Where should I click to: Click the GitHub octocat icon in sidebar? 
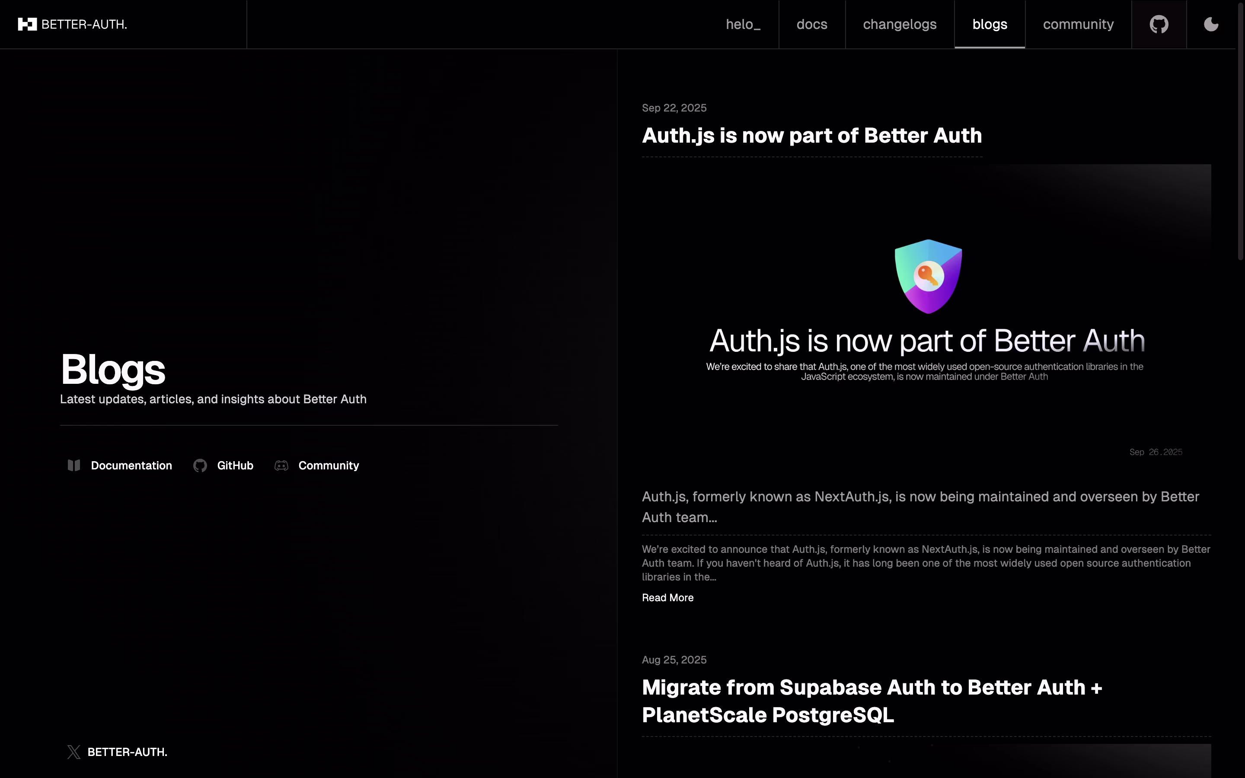(x=200, y=465)
